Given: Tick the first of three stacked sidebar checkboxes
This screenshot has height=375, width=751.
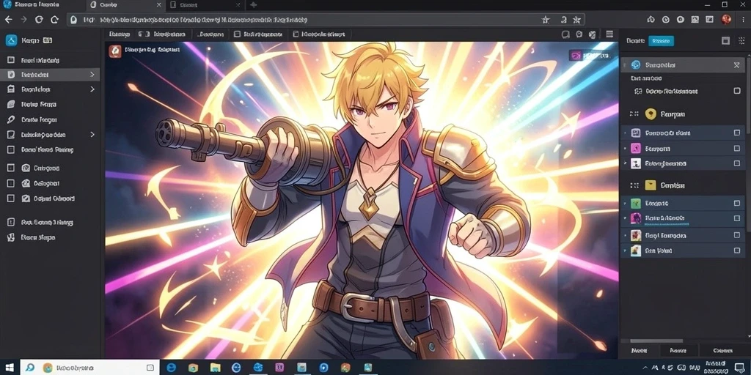Looking at the screenshot, I should [11, 168].
